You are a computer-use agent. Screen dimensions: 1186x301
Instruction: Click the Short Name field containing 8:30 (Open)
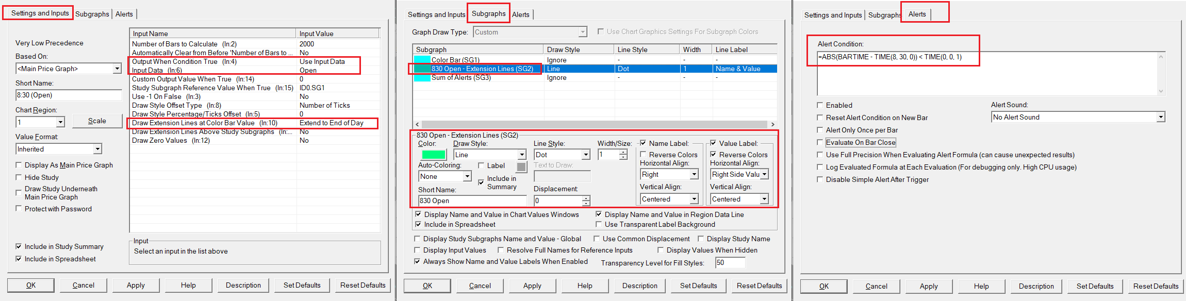point(68,95)
